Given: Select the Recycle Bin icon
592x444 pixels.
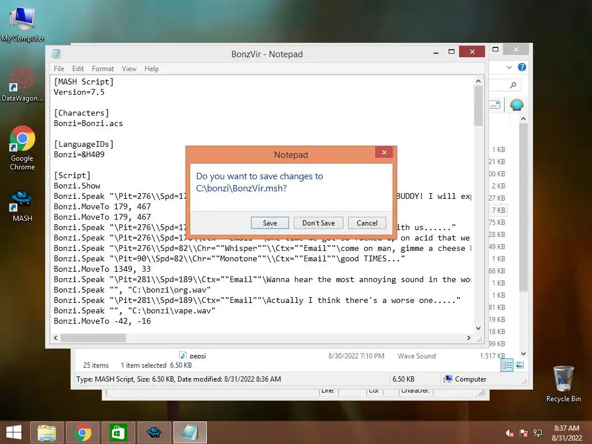Looking at the screenshot, I should click(x=563, y=384).
